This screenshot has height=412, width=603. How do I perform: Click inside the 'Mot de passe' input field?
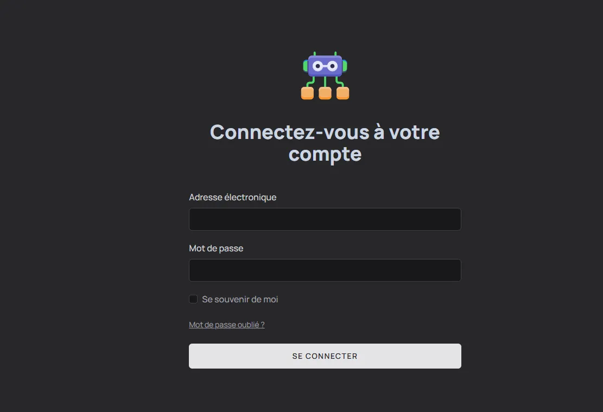(325, 270)
